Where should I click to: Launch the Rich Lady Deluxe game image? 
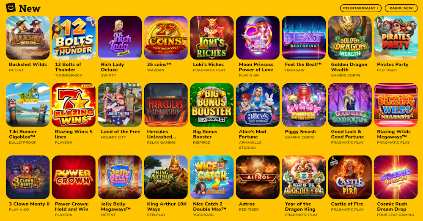coord(120,38)
